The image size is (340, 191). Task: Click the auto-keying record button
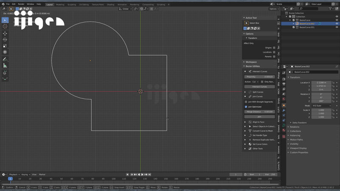tap(127, 174)
